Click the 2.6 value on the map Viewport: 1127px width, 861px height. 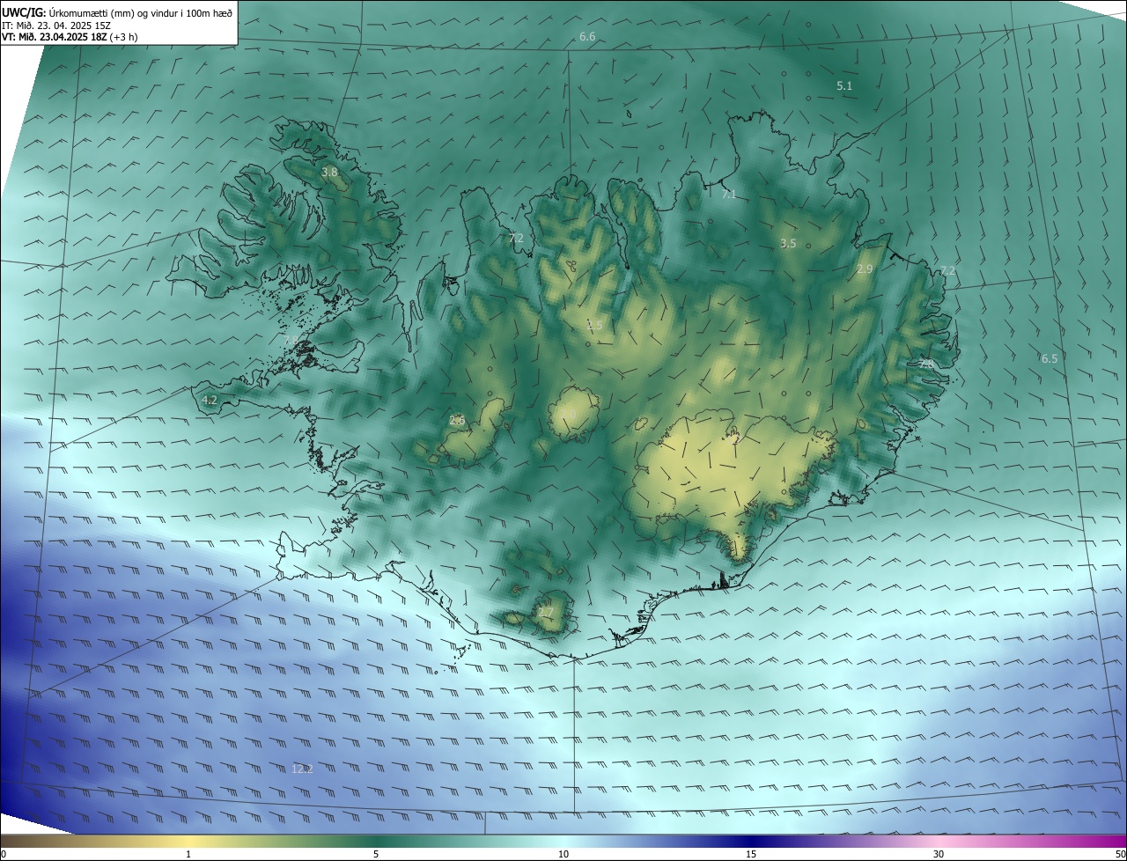(x=457, y=421)
